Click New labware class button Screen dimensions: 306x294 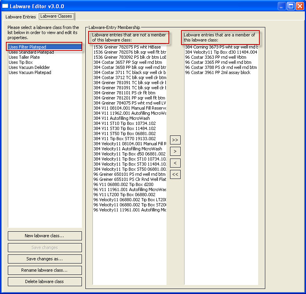(x=45, y=236)
